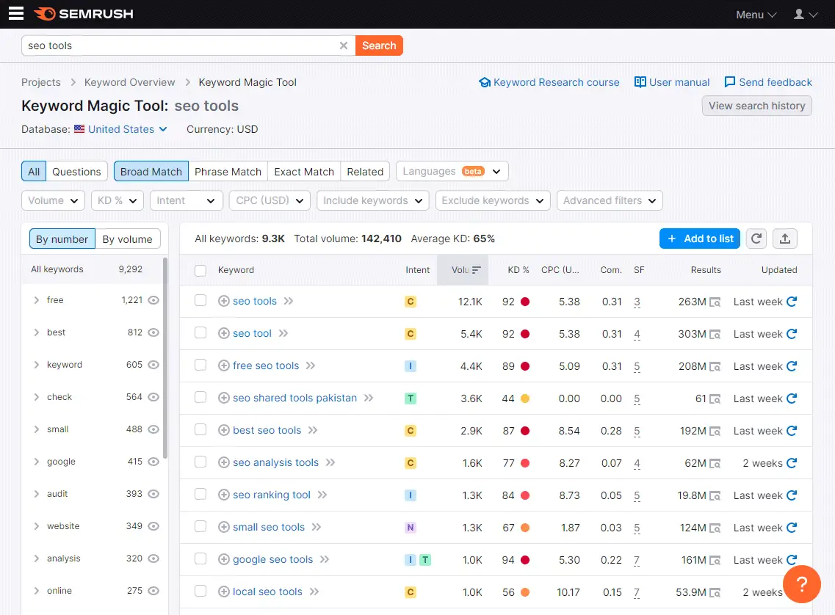The image size is (835, 615).
Task: Toggle eye visibility for audit group
Action: 153,494
